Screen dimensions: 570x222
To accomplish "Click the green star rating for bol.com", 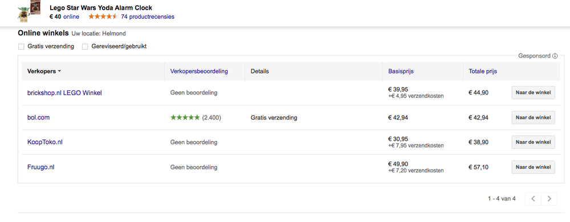I will (185, 117).
